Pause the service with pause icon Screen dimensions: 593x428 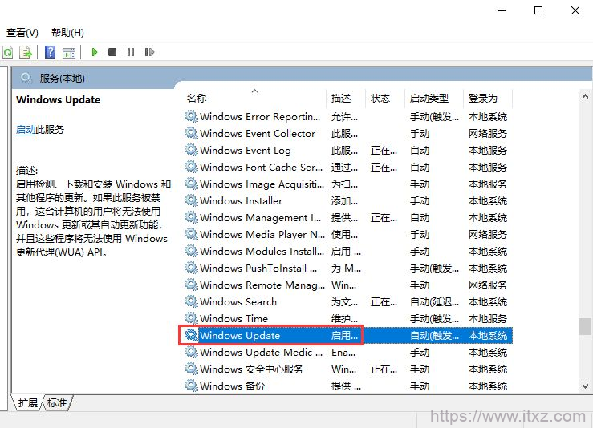(131, 52)
